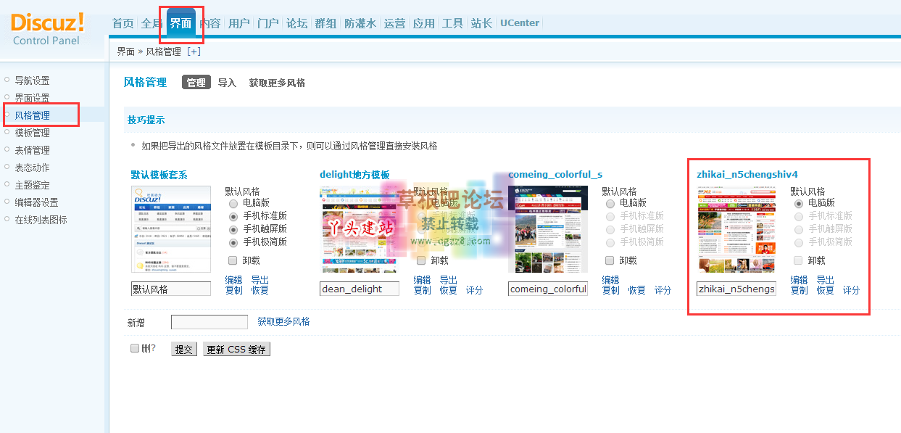Click 获取更多风格 link beside 新增 field

(x=283, y=321)
